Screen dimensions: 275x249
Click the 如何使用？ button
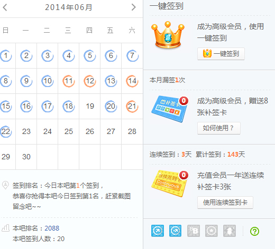pyautogui.click(x=219, y=128)
